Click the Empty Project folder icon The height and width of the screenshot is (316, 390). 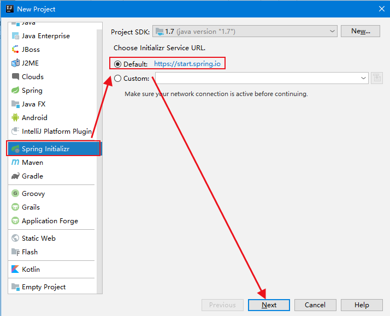click(15, 287)
